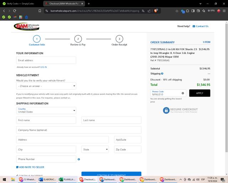Viewport: 228px width, 183px height.
Task: Go back using the browser back arrow
Action: click(4, 11)
